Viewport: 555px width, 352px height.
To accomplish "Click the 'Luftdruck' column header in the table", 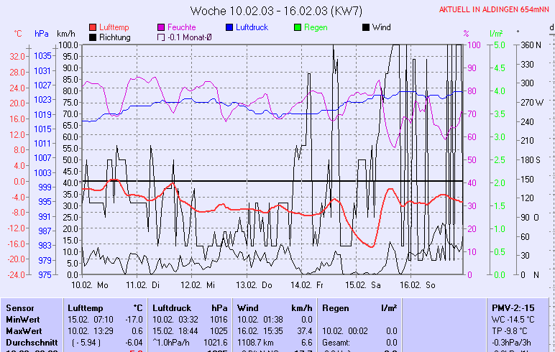I will click(171, 307).
